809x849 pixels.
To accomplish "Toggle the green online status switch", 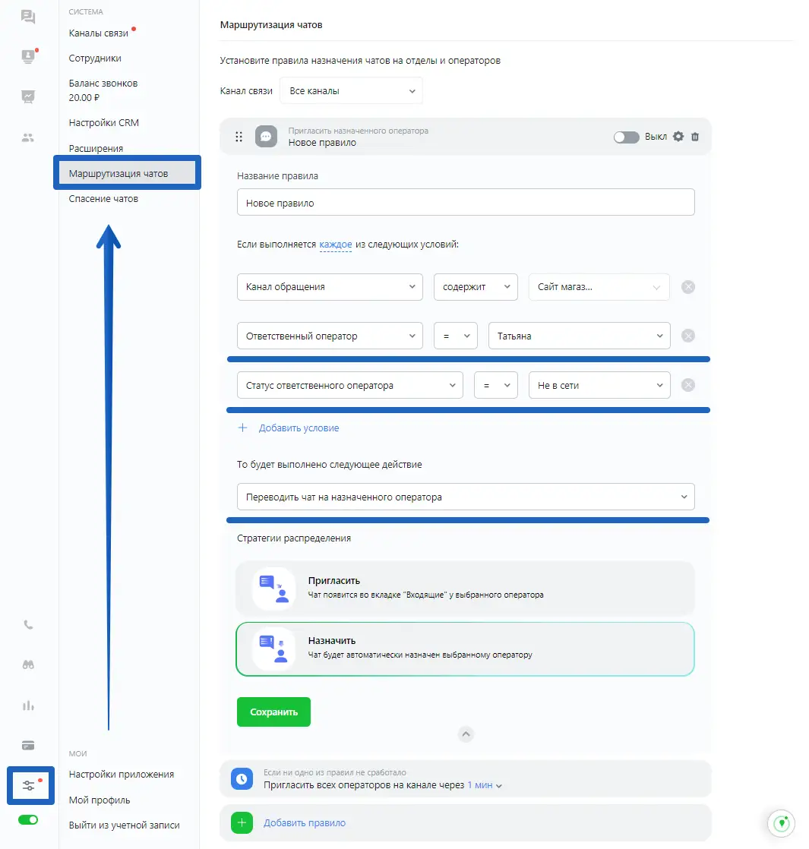I will (x=28, y=820).
